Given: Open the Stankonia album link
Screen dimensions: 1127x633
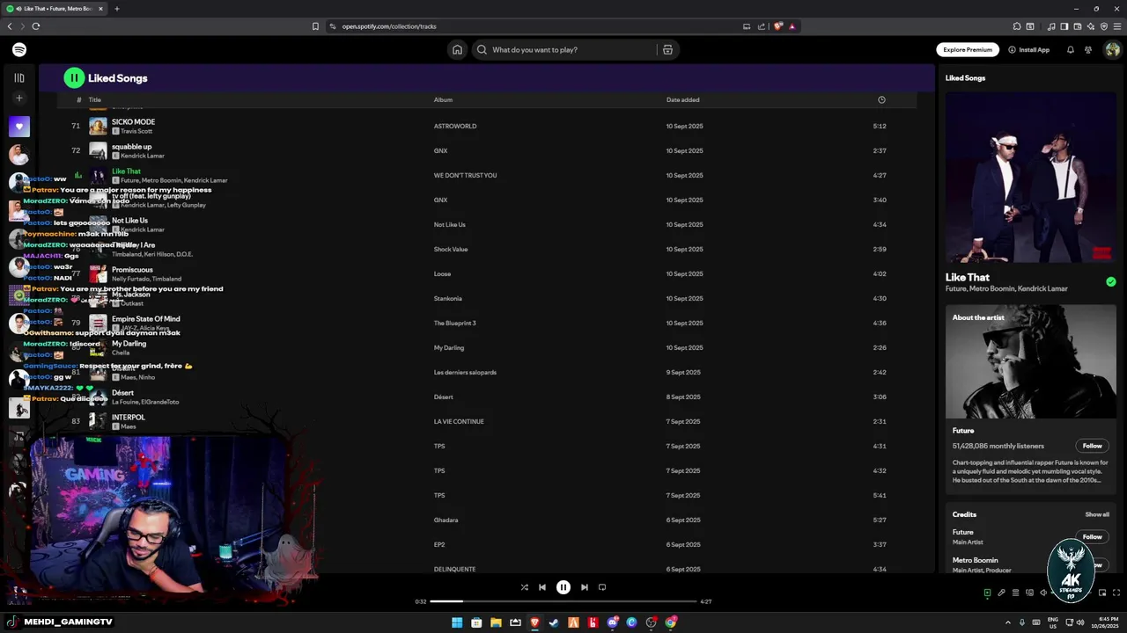Looking at the screenshot, I should 447,298.
